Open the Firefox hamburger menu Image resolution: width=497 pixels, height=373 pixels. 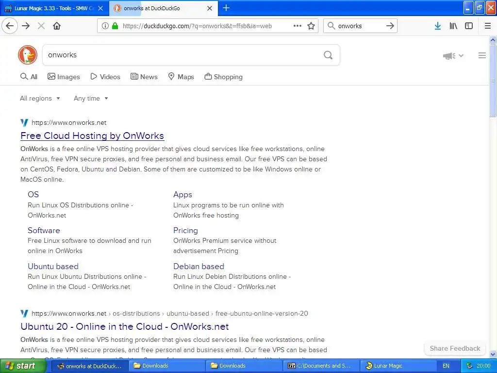pyautogui.click(x=488, y=26)
